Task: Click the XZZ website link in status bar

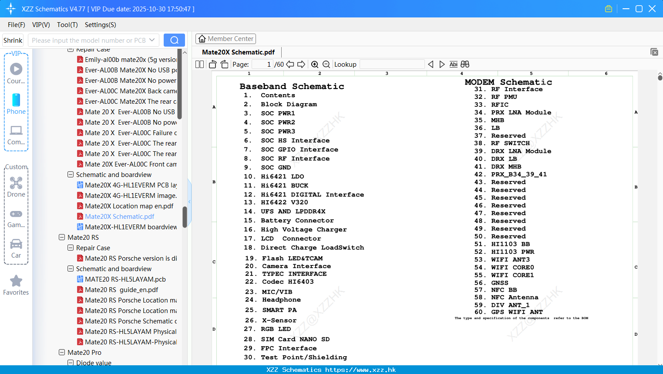Action: (360, 370)
